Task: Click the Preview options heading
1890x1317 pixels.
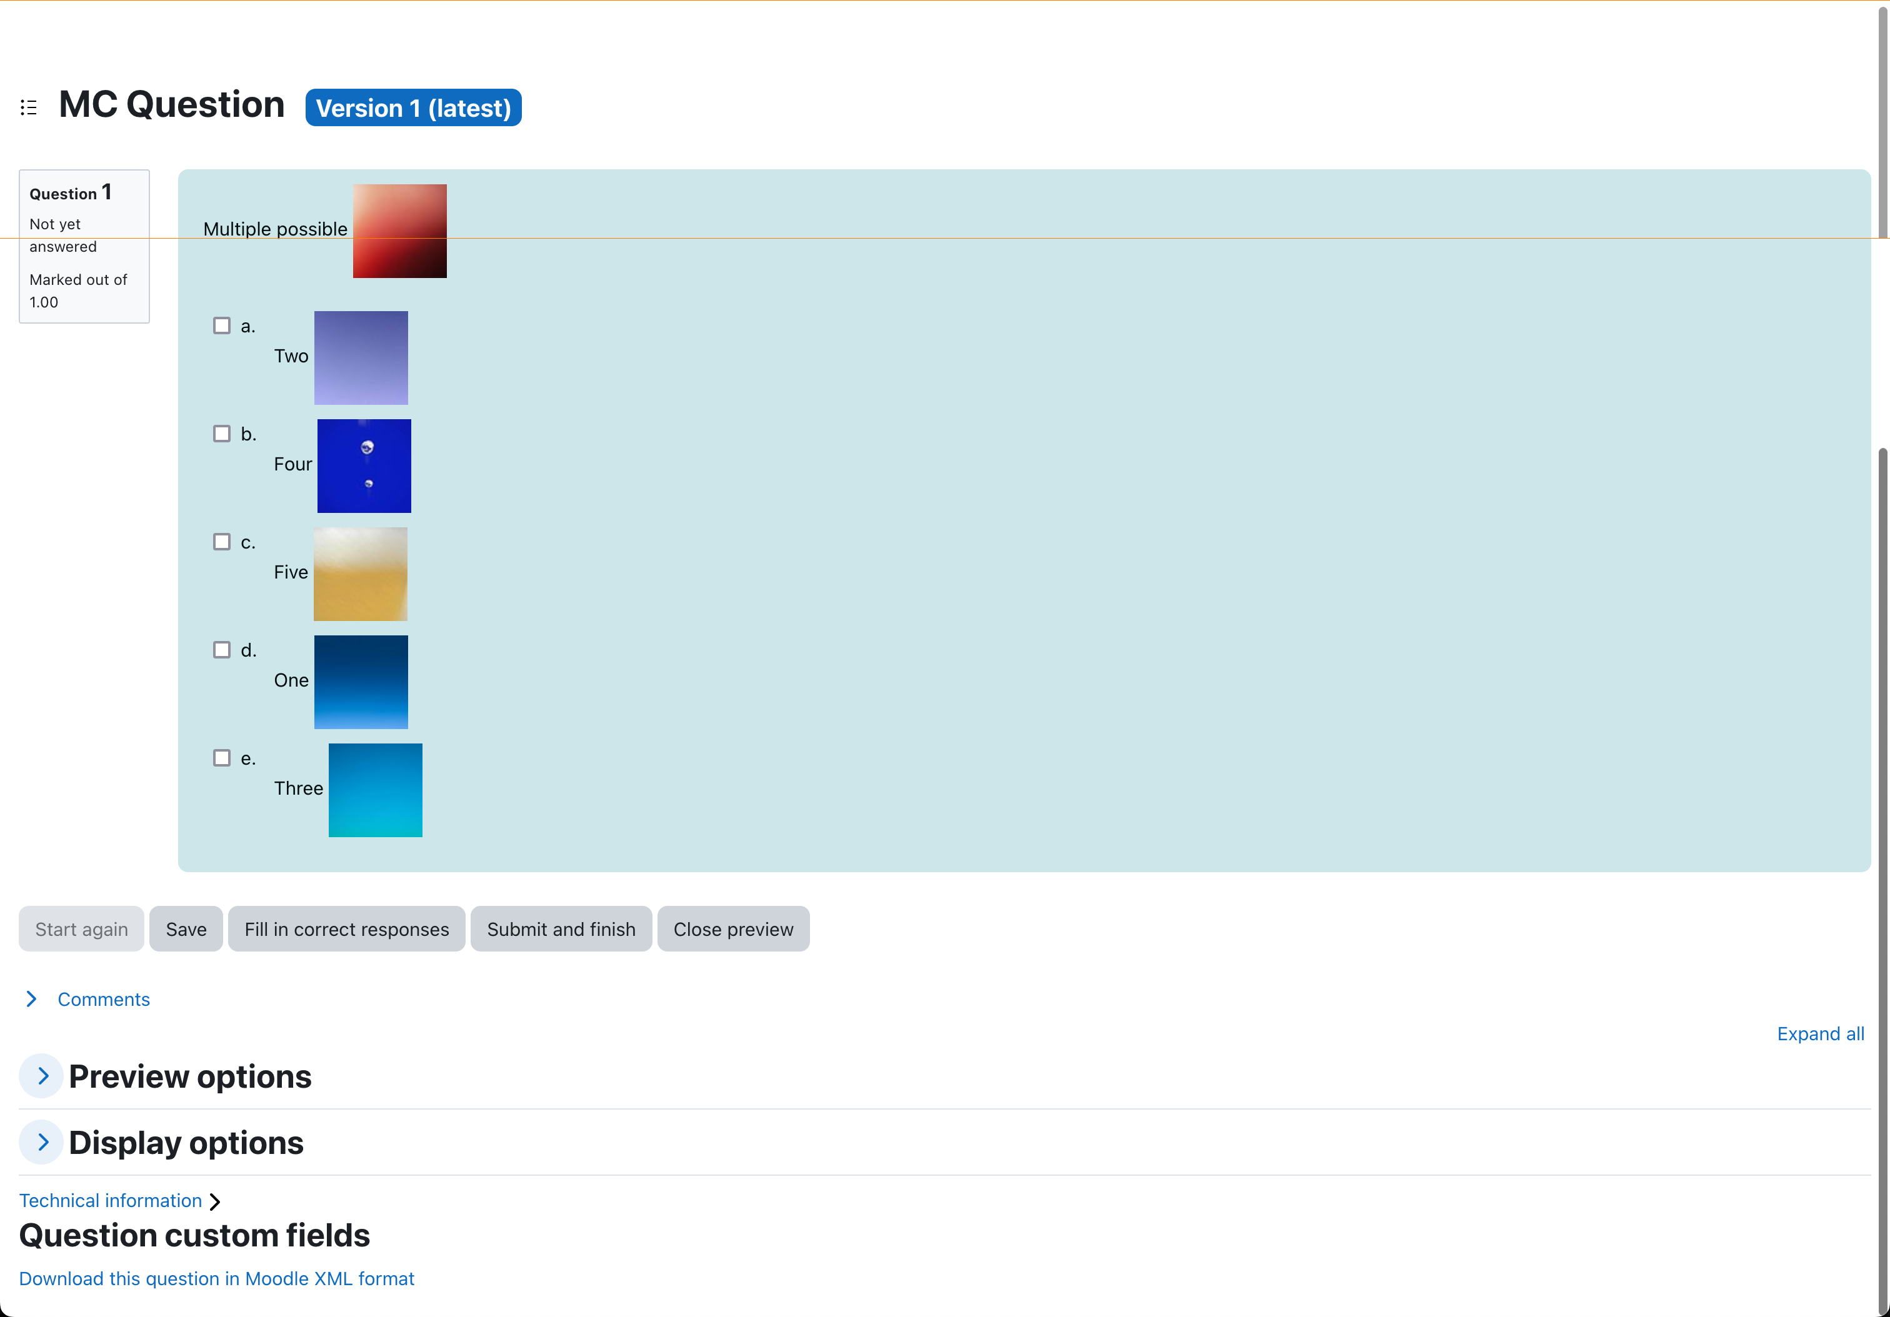Action: (190, 1077)
